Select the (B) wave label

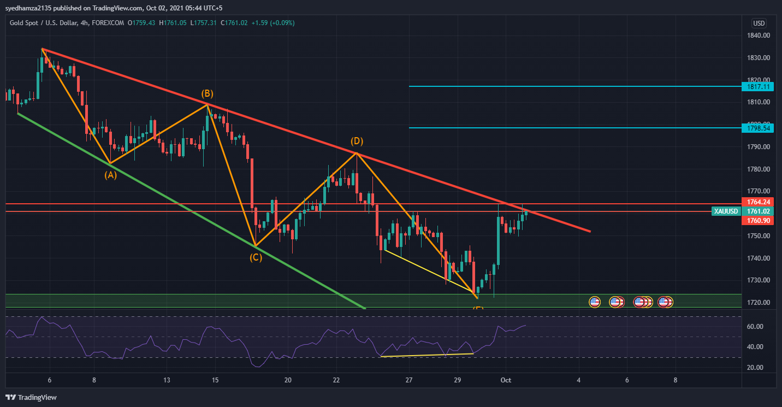[207, 93]
